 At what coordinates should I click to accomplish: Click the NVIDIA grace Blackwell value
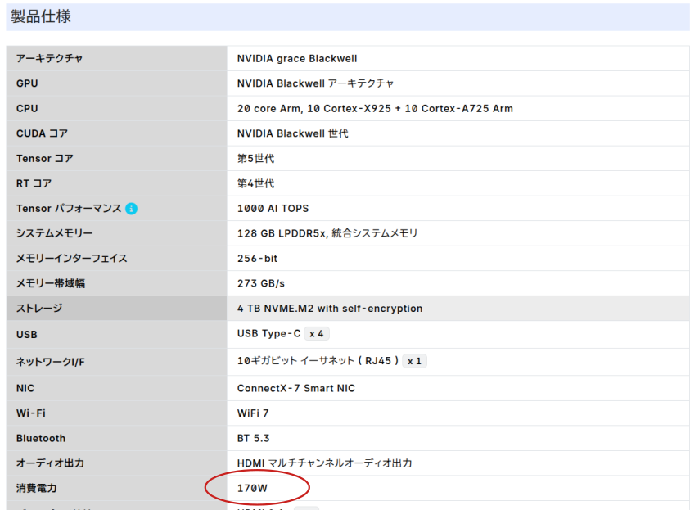tap(297, 58)
